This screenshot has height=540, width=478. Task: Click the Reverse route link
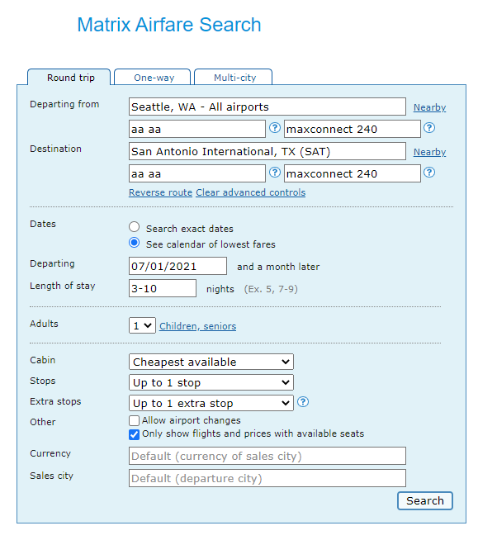pyautogui.click(x=160, y=192)
